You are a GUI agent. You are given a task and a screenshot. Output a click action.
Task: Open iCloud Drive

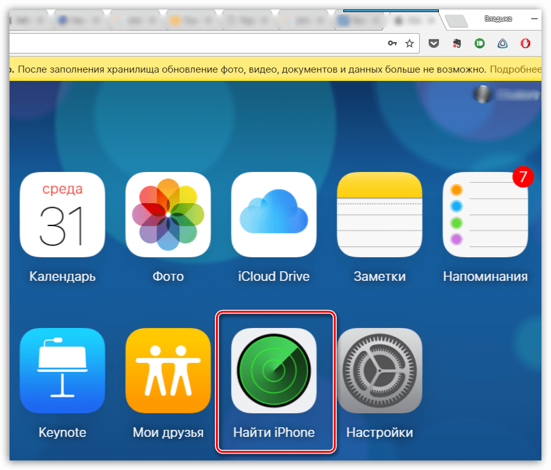(x=274, y=215)
